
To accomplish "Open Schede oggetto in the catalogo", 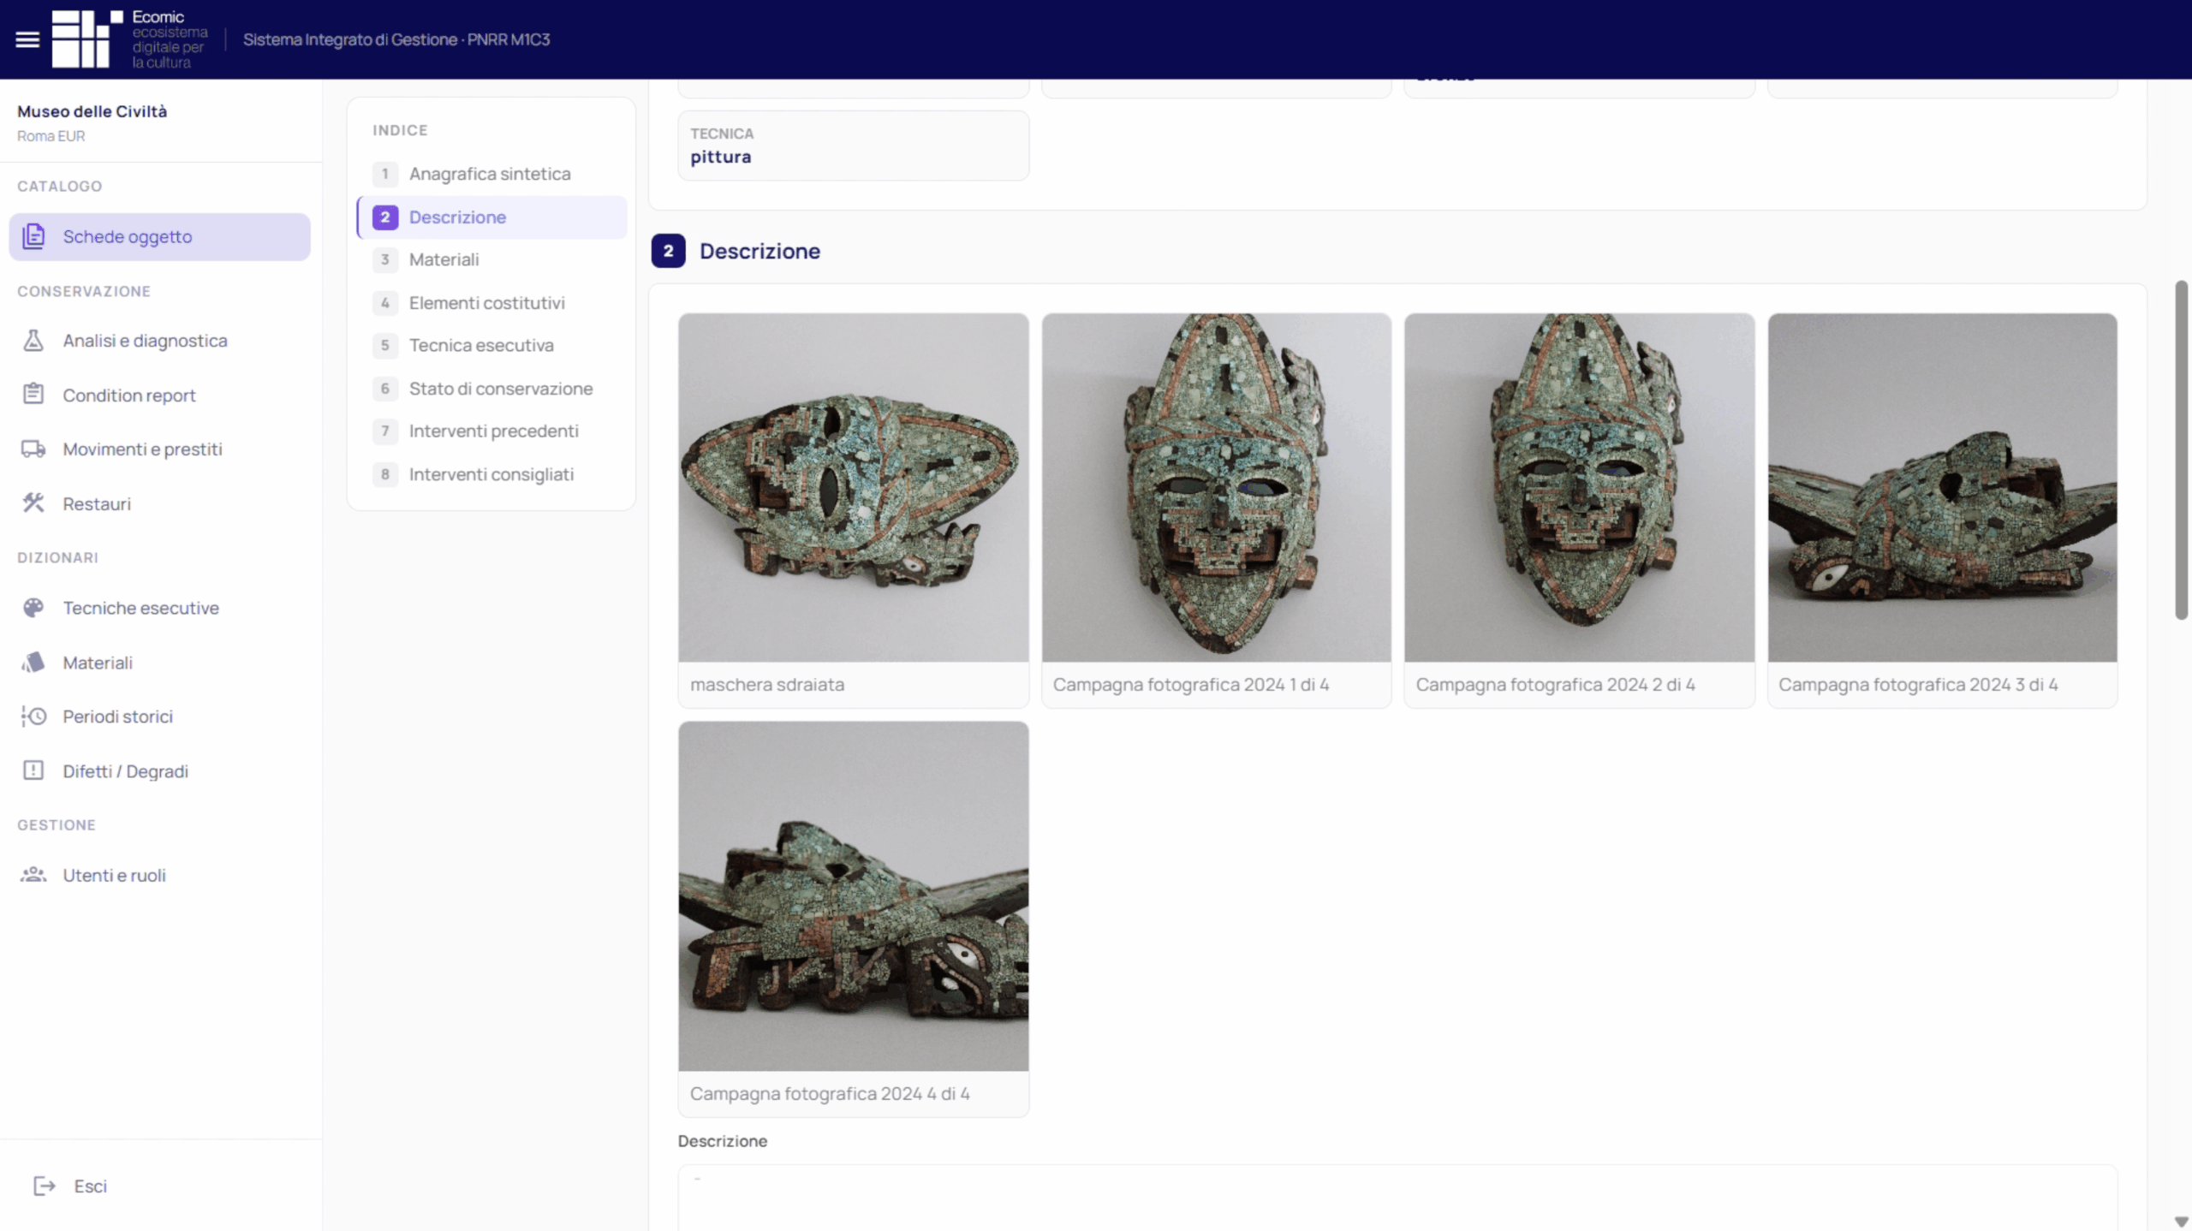I will point(159,236).
